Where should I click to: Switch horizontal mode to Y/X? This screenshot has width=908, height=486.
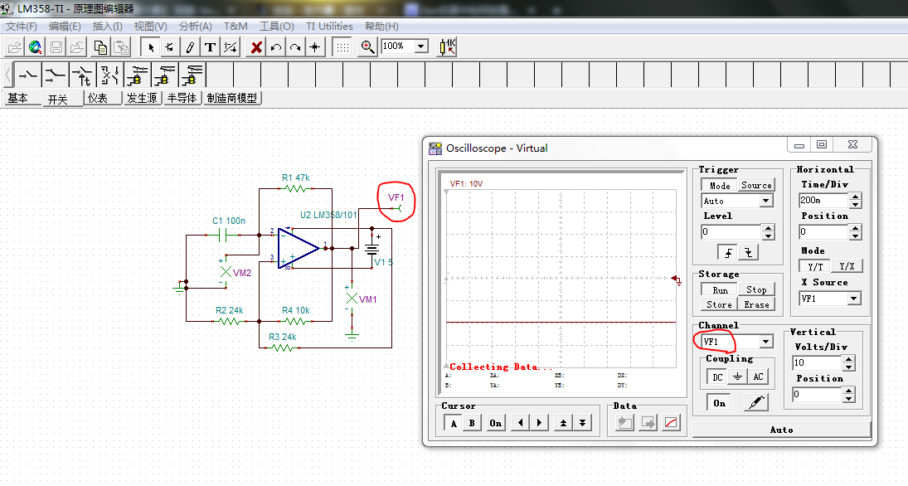(x=846, y=266)
